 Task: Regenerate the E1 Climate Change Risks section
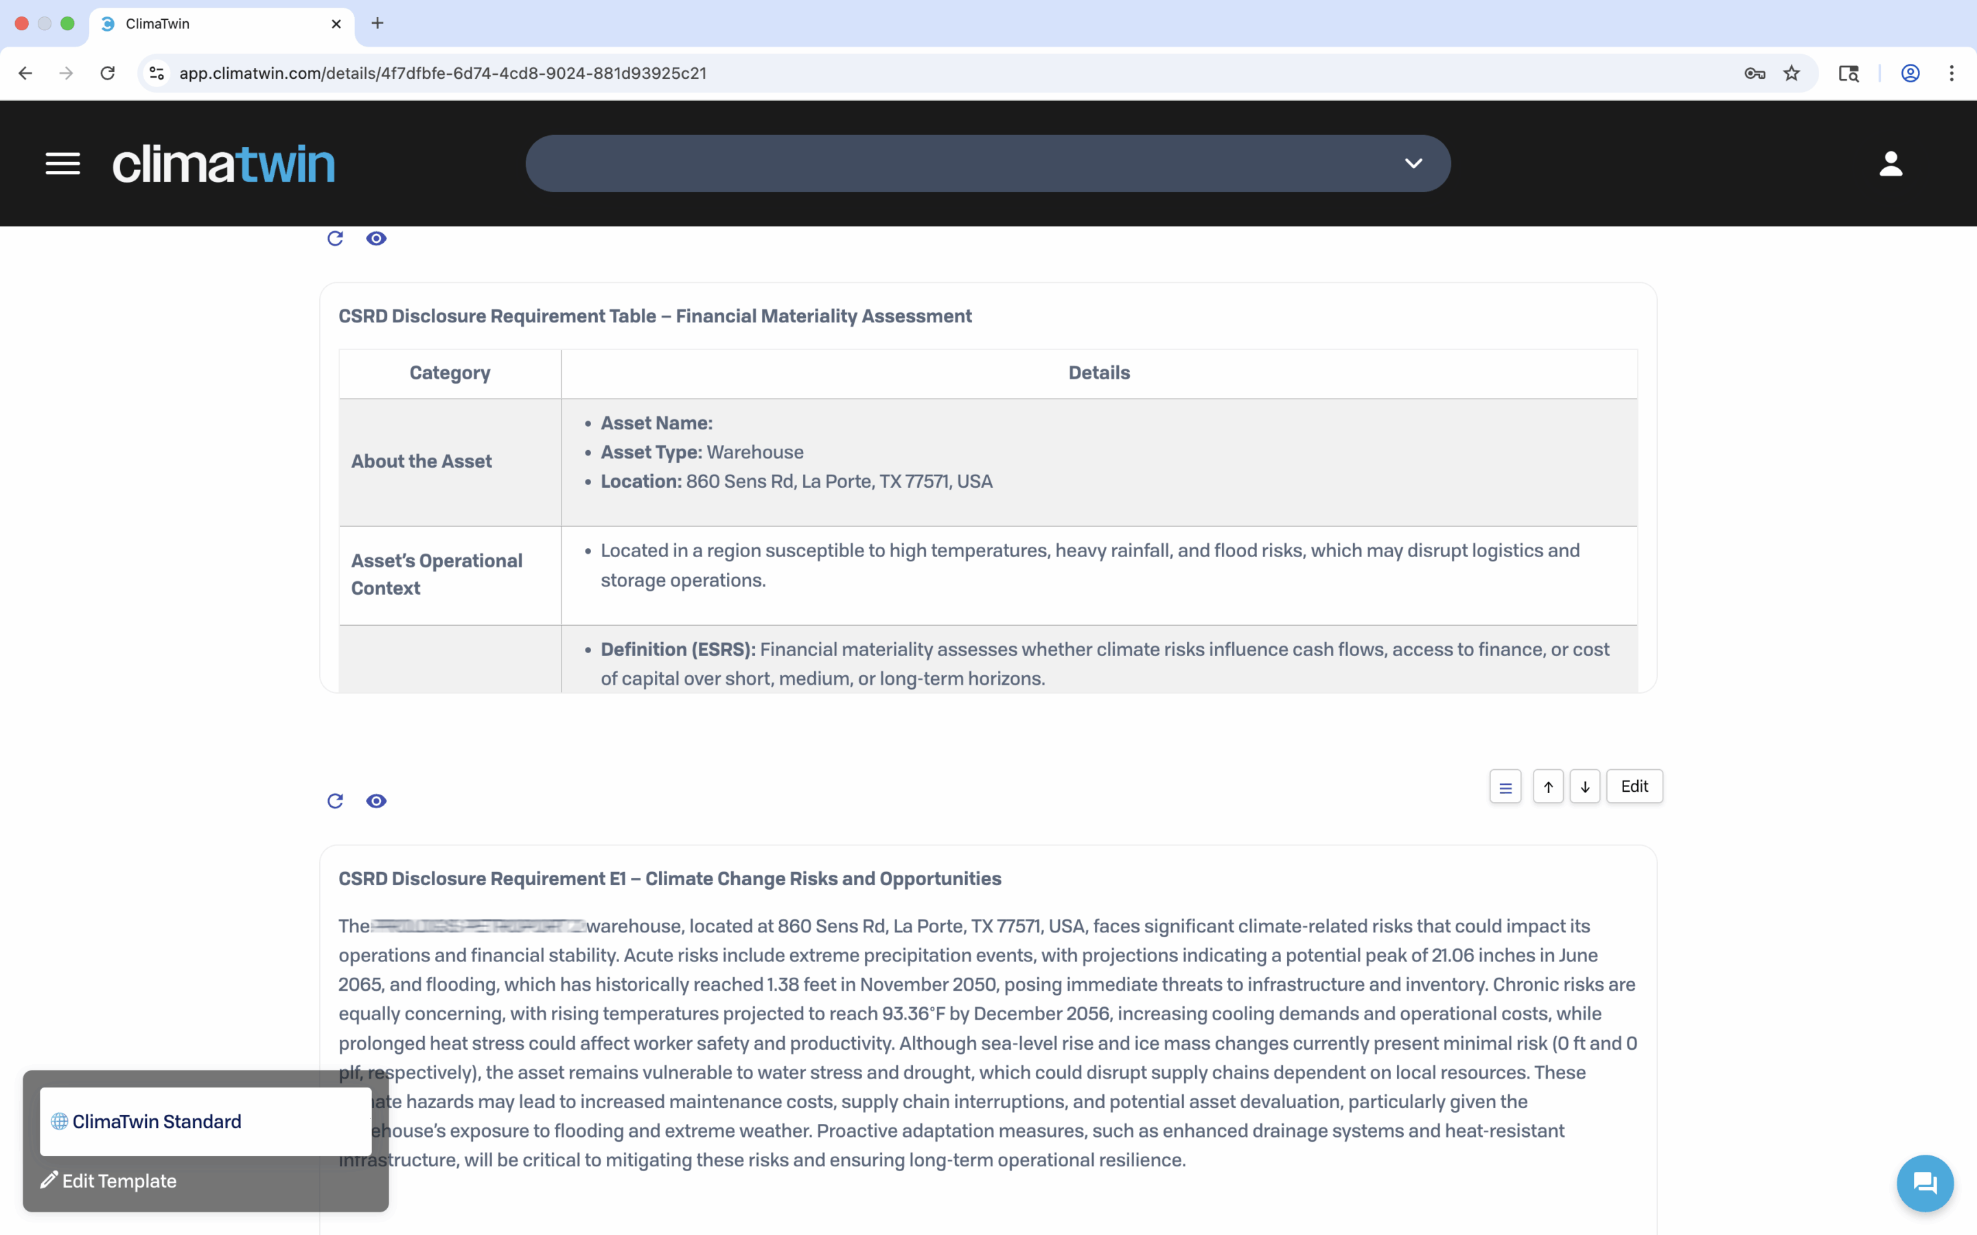[x=335, y=801]
